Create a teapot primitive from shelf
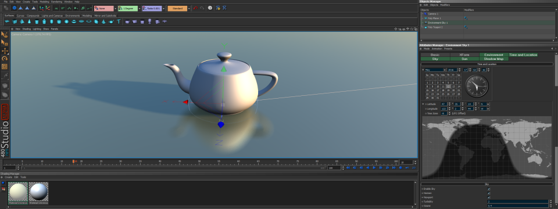Screen dimensions: 558x209 click(111, 21)
